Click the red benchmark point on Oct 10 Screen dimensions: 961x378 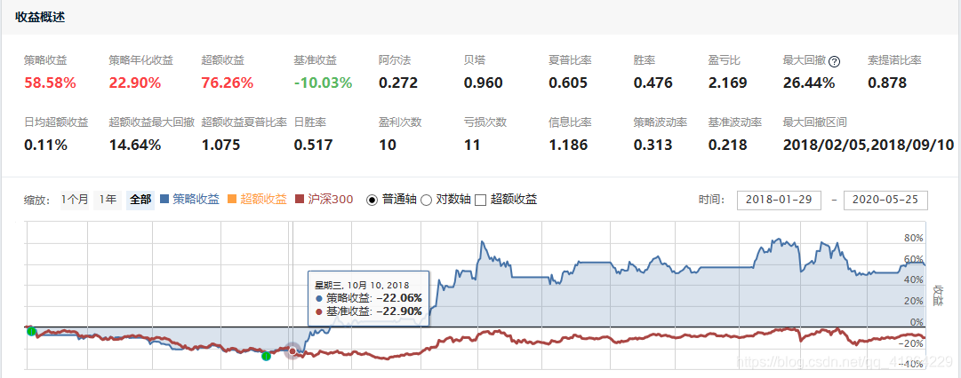pos(292,351)
